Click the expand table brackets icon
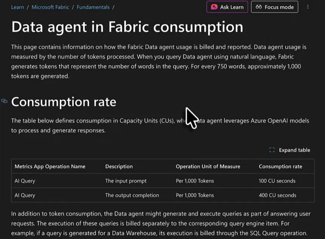Screen dimensions: 325x239 272,150
